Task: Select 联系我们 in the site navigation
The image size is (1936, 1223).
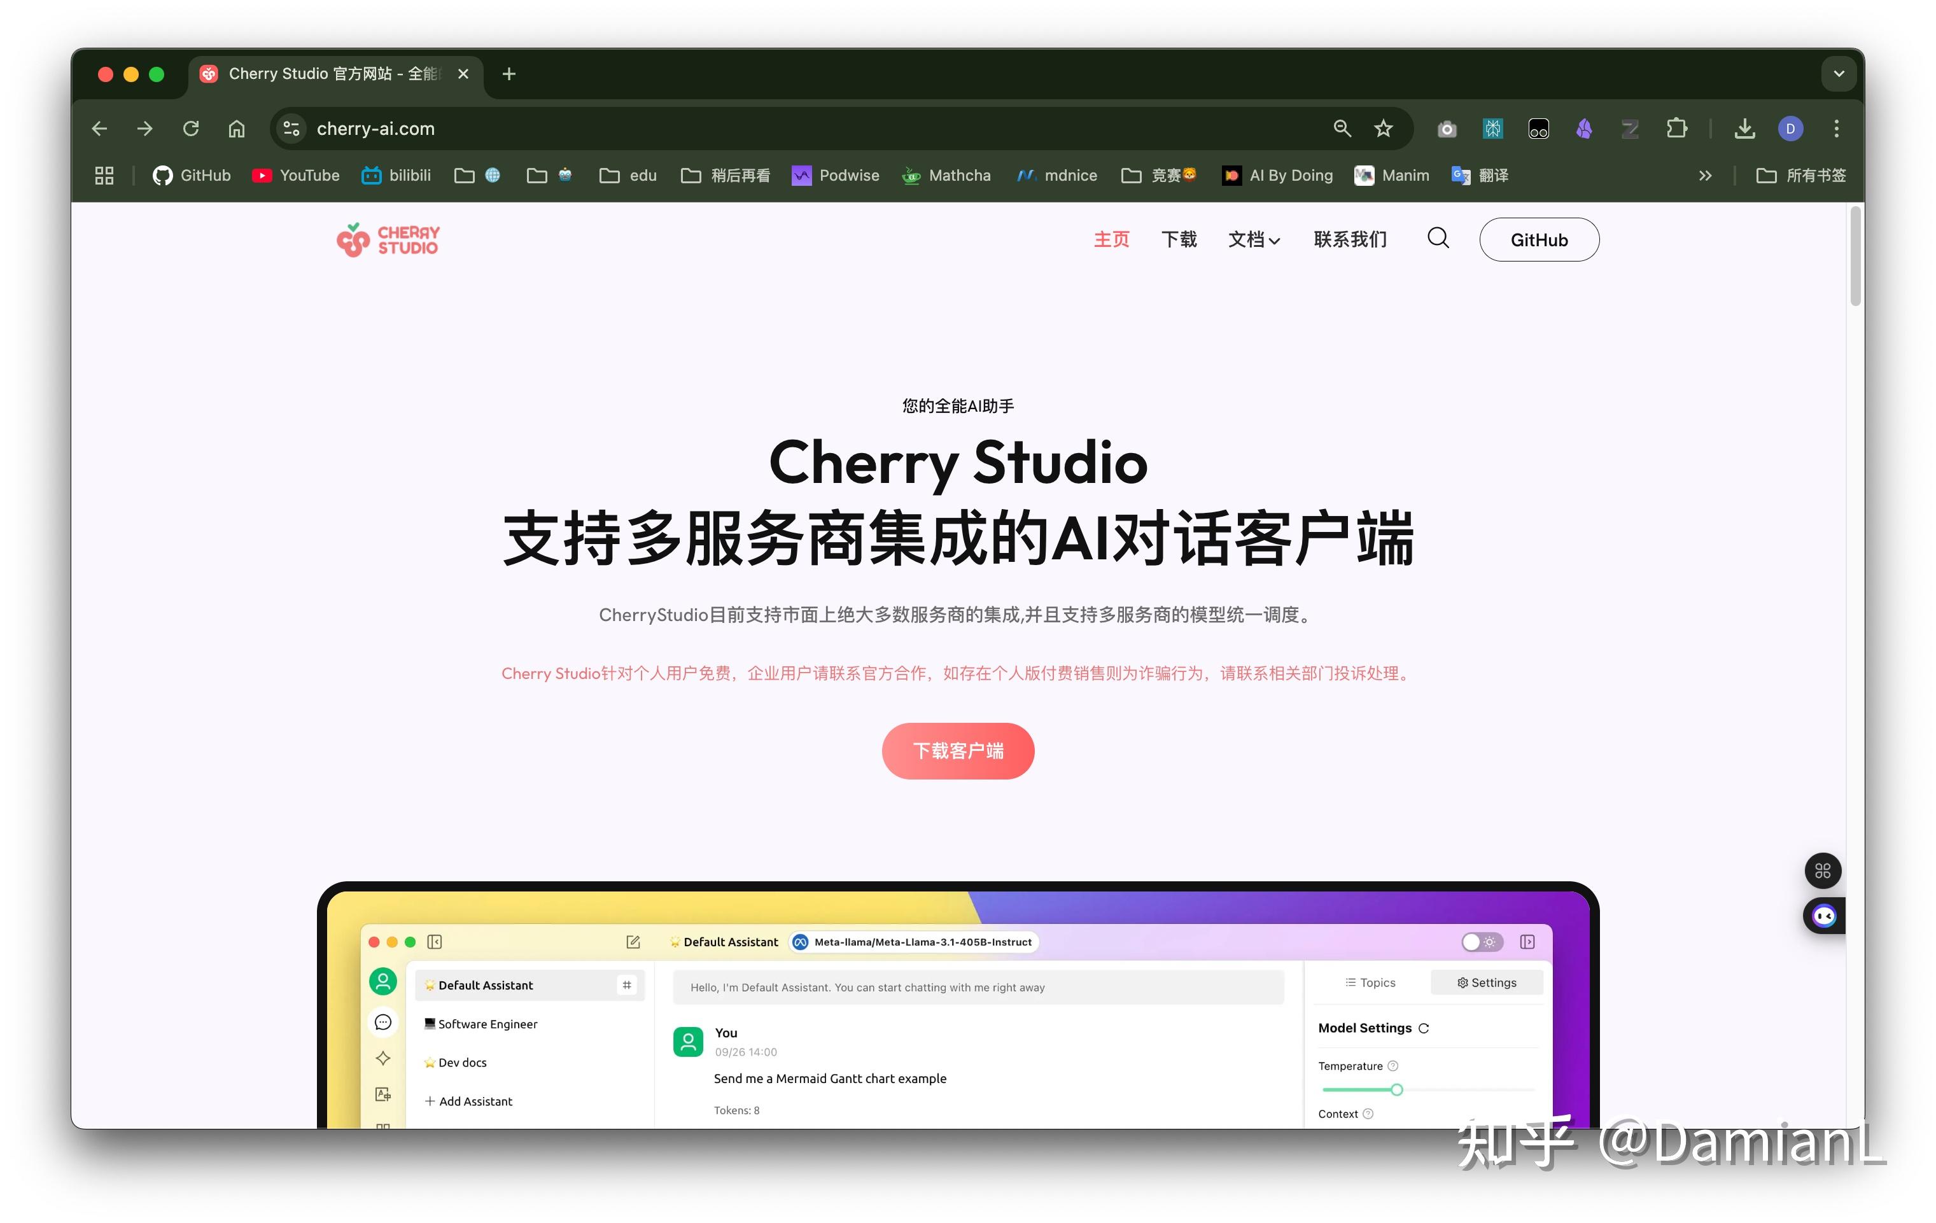Action: pos(1350,239)
